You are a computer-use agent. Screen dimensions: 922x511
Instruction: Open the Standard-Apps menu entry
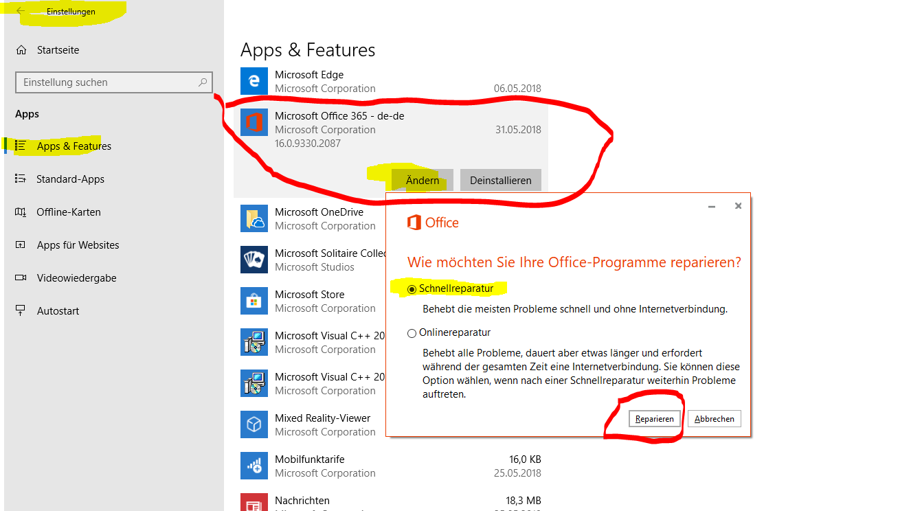71,179
